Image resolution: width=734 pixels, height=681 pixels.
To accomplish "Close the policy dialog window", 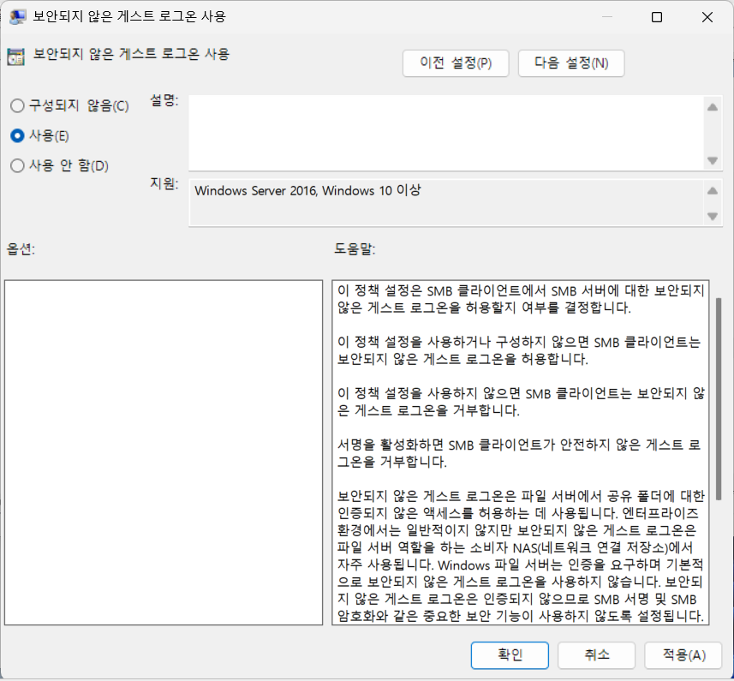I will click(707, 17).
